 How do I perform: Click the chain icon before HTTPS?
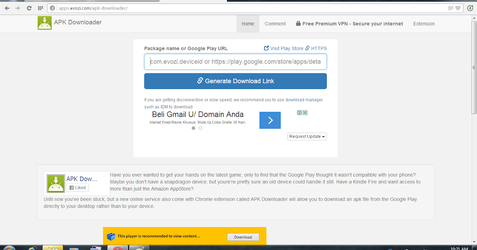pyautogui.click(x=307, y=48)
